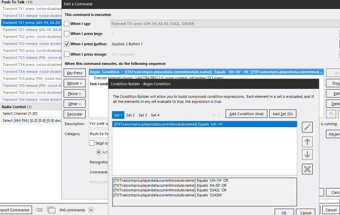Click the 'Joystick 2 Button 1' assignment text

127,44
